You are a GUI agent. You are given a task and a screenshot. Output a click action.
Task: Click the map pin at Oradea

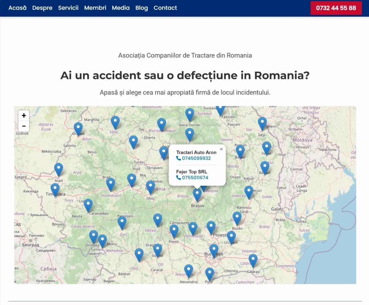tap(78, 128)
